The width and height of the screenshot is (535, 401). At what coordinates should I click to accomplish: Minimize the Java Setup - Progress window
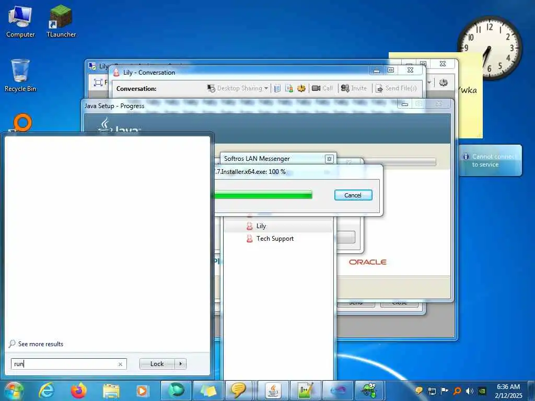(x=405, y=104)
